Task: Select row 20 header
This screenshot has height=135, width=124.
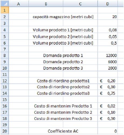Action: tap(5, 131)
